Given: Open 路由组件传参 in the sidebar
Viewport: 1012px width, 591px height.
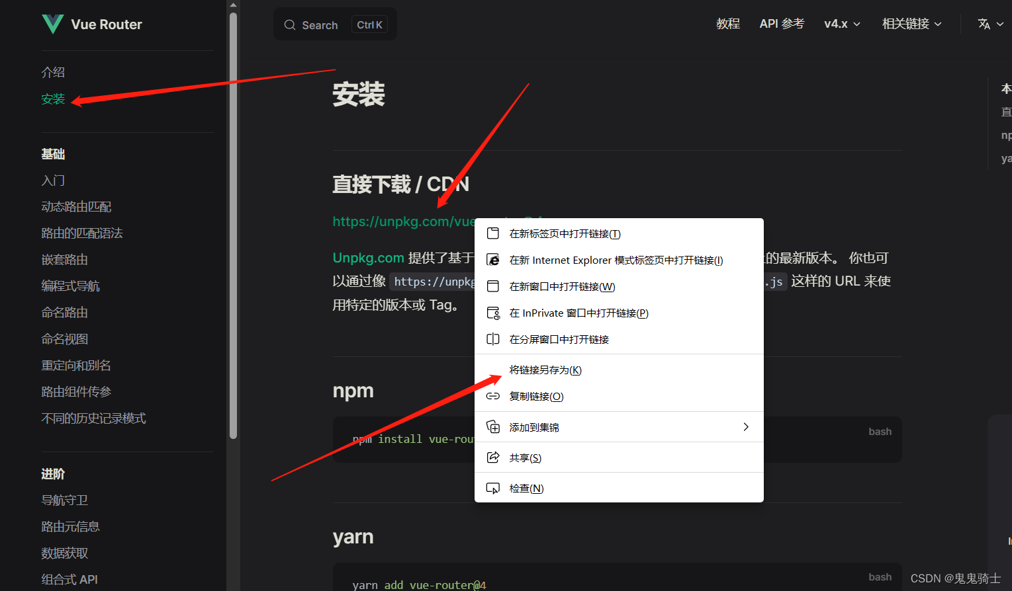Looking at the screenshot, I should pos(76,392).
